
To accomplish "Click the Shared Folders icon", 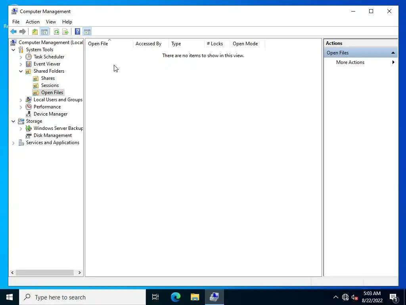I will pyautogui.click(x=29, y=71).
